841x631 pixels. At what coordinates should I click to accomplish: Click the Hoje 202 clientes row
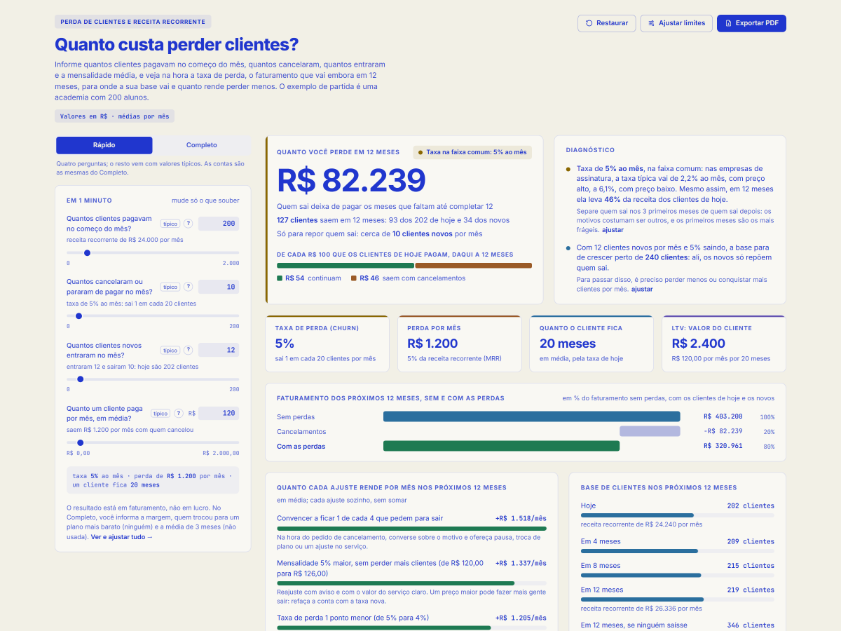[678, 515]
